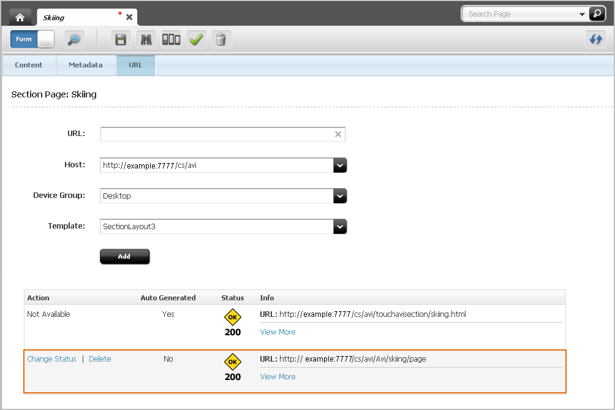Click the Change Status link

pos(52,359)
